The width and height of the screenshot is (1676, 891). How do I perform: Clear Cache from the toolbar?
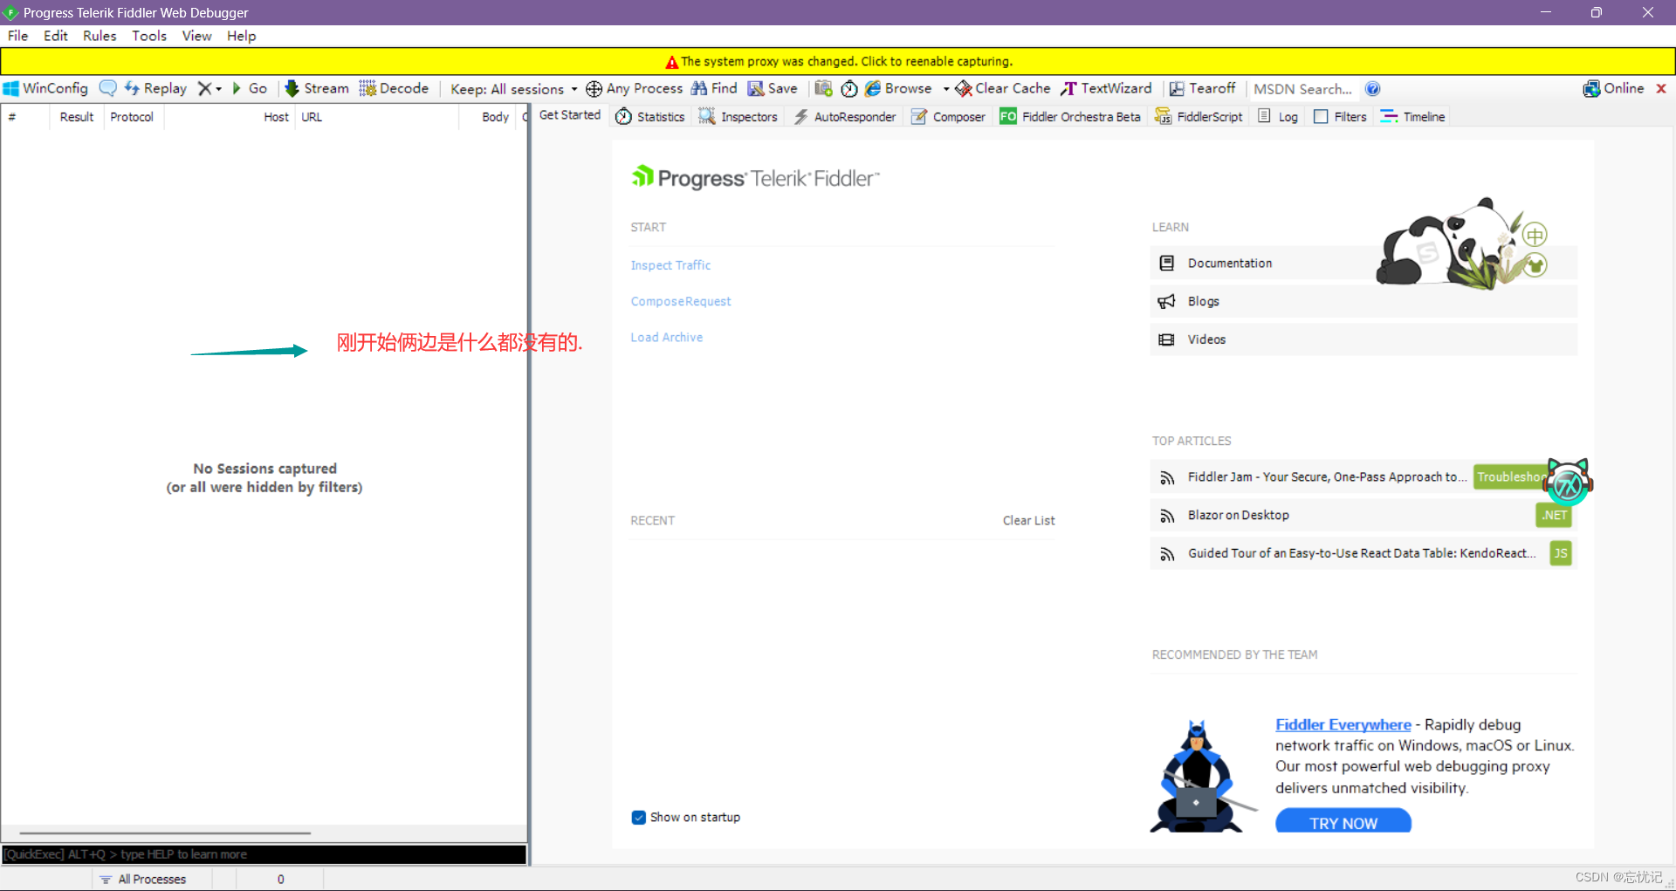tap(1002, 88)
